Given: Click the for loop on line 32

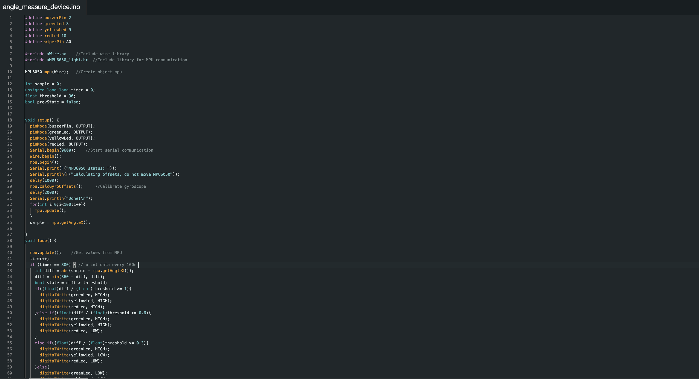Looking at the screenshot, I should (x=57, y=205).
